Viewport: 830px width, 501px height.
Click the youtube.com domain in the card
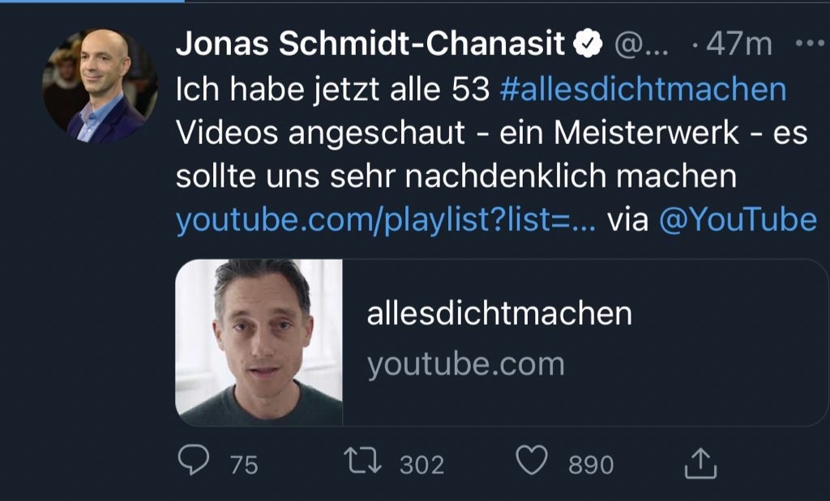coord(465,364)
